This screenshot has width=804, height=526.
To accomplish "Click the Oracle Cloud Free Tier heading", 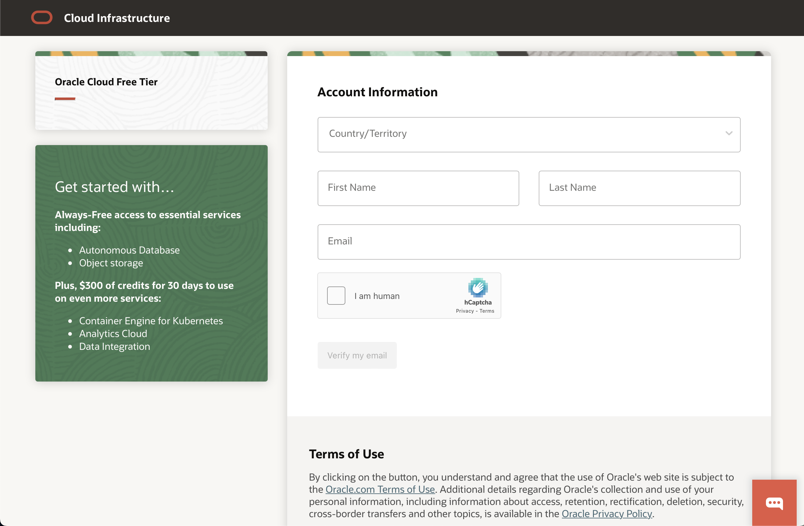I will (106, 82).
